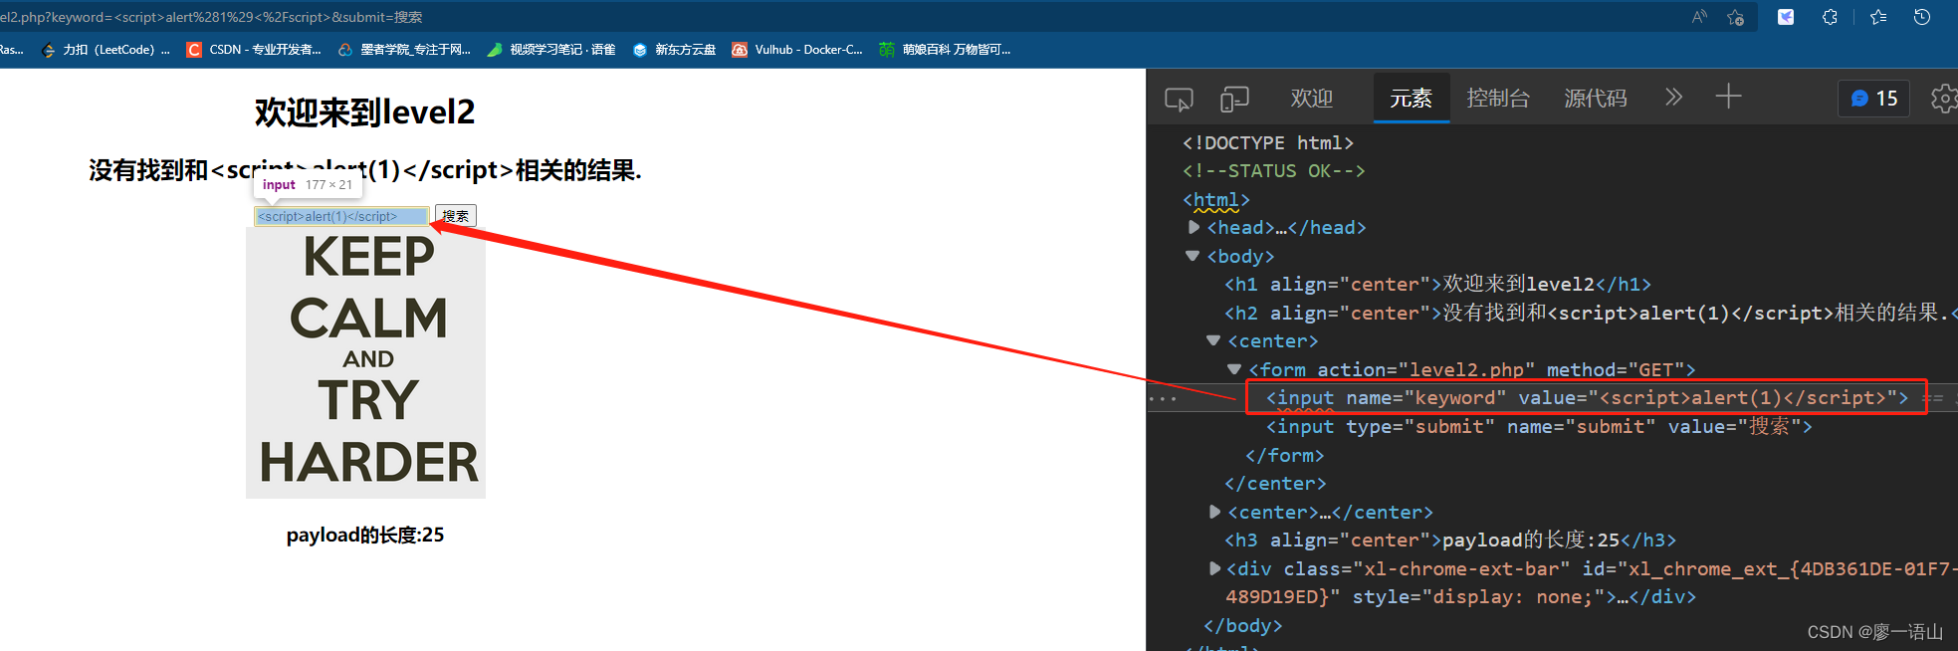The image size is (1958, 651).
Task: Switch to the 欢迎 DevTools tab
Action: point(1312,99)
